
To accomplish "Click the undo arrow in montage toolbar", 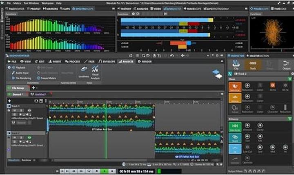I will 172,56.
